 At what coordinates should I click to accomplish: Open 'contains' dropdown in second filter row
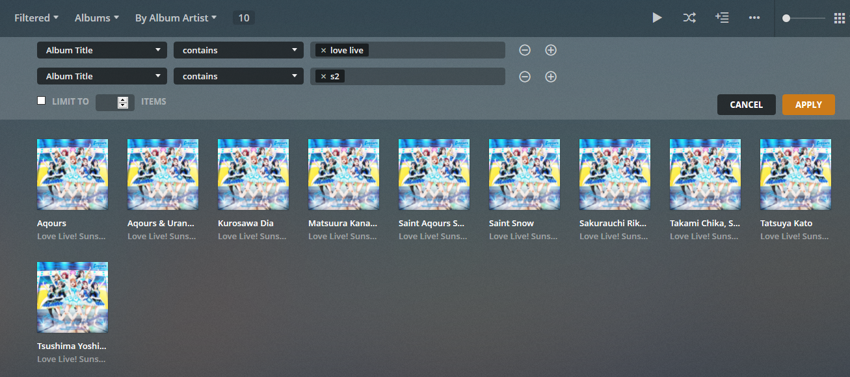[239, 76]
